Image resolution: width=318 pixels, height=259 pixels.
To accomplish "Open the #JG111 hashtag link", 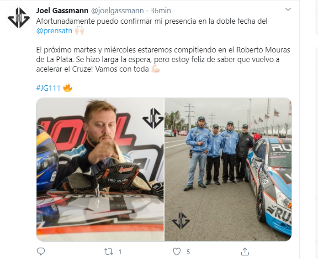I will pos(48,88).
